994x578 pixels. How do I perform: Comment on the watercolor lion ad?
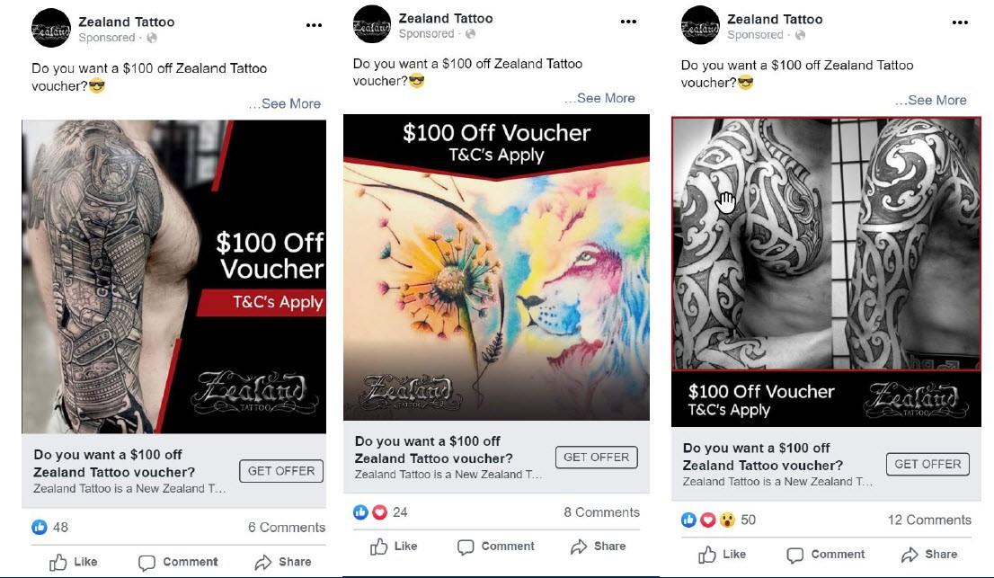(496, 547)
